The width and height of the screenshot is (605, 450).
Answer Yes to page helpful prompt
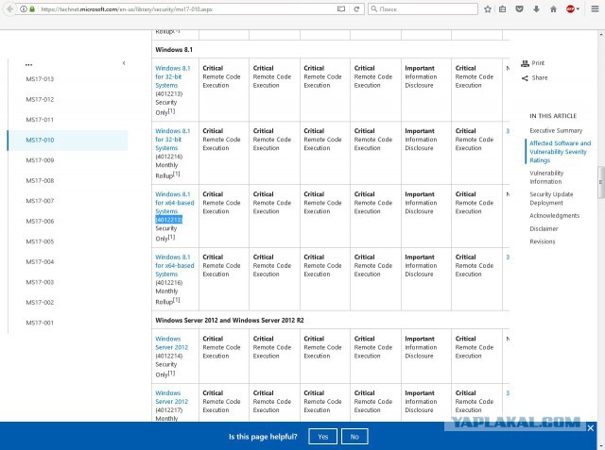(x=323, y=437)
